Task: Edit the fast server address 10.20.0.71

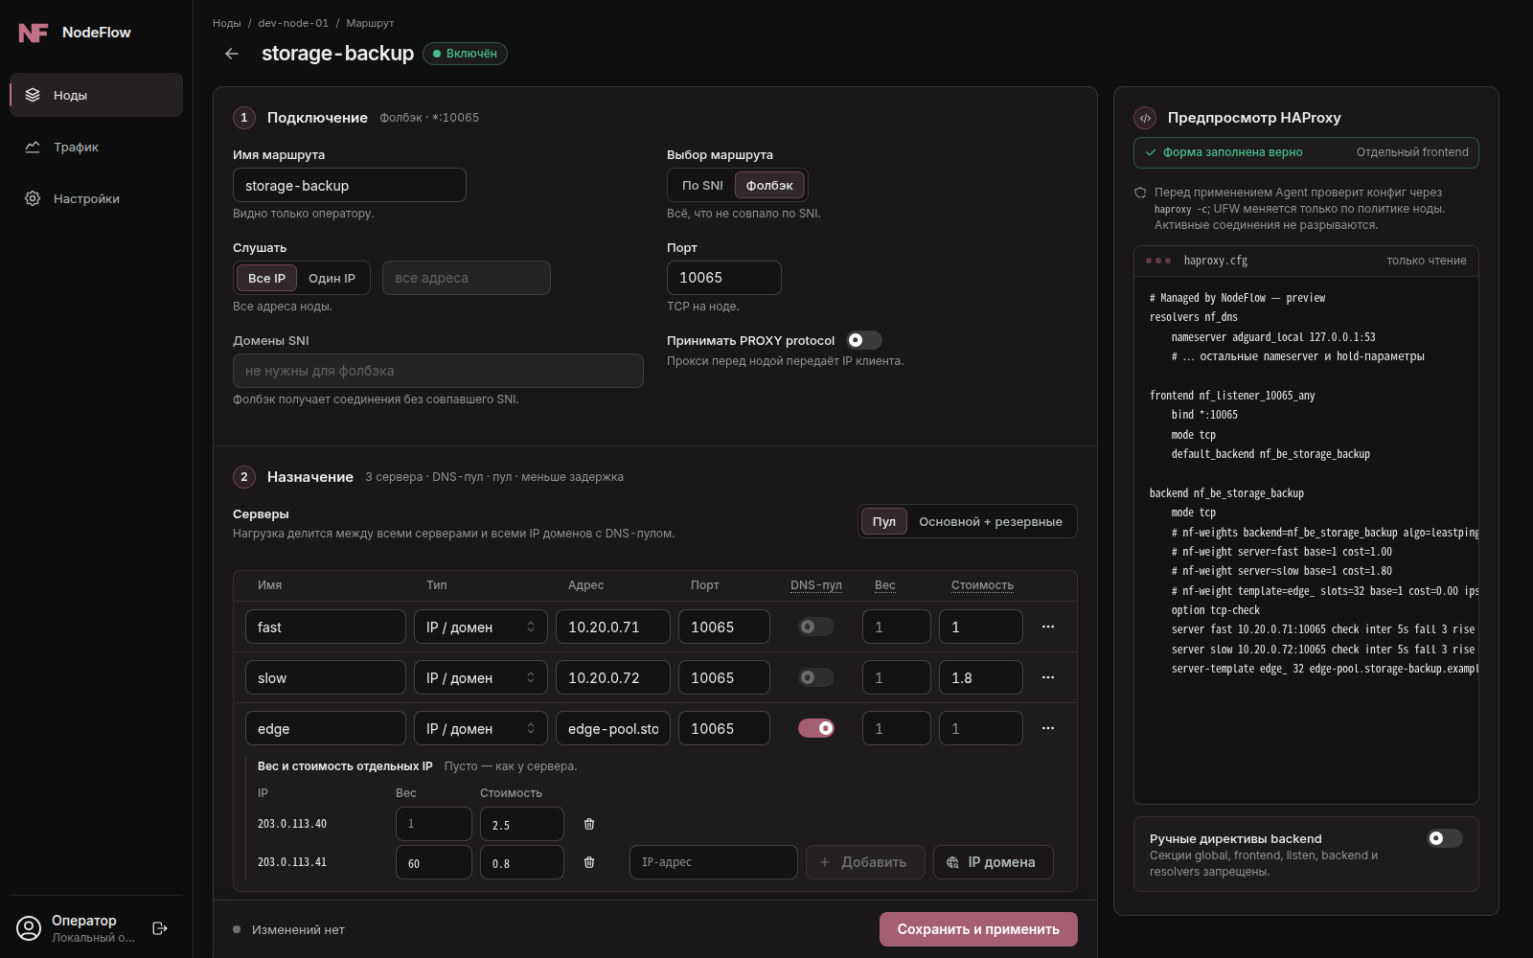Action: [x=613, y=627]
